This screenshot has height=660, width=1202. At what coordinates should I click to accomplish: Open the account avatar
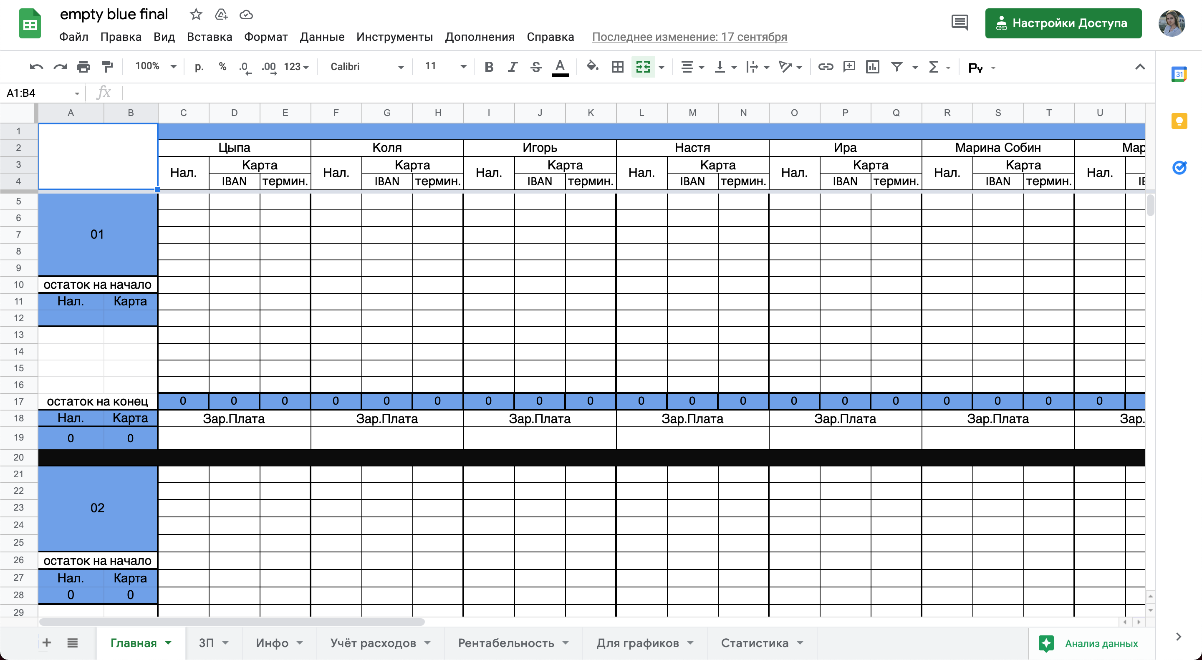[1172, 23]
